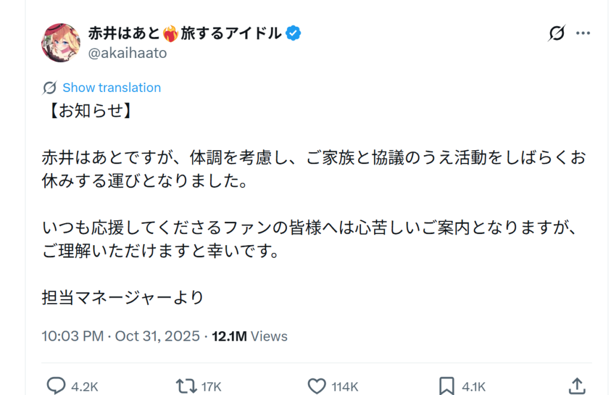Open the @akaihaato handle link
Viewport: 611px width, 395px height.
point(127,53)
